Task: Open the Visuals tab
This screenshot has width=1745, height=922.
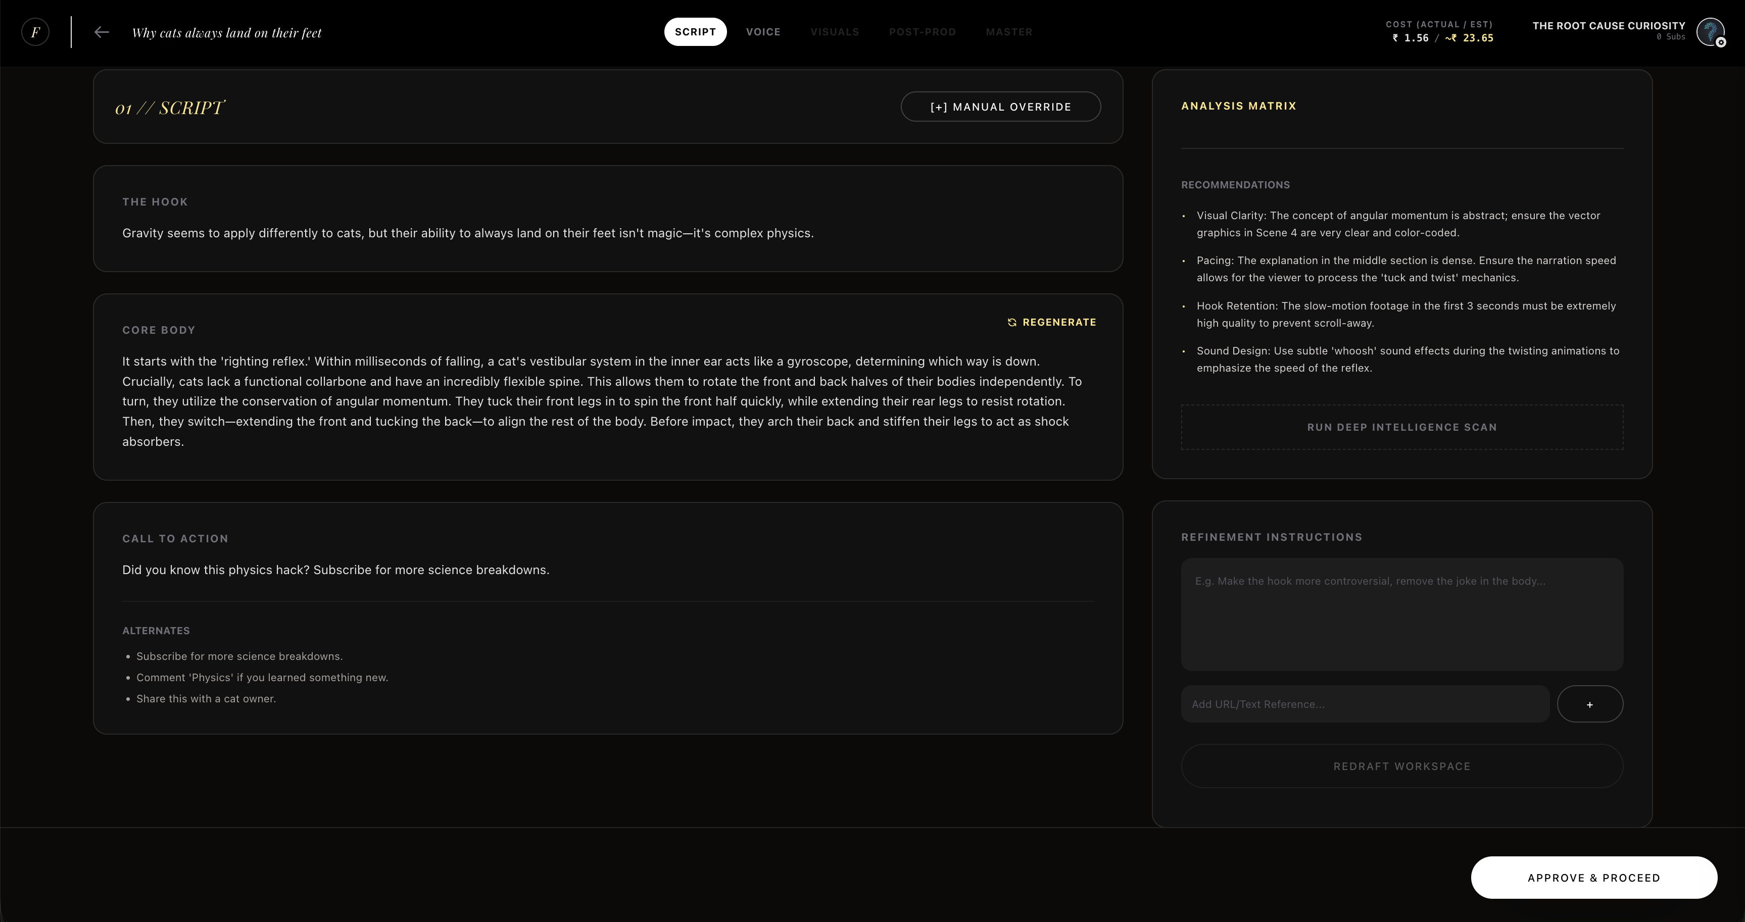Action: pos(835,32)
